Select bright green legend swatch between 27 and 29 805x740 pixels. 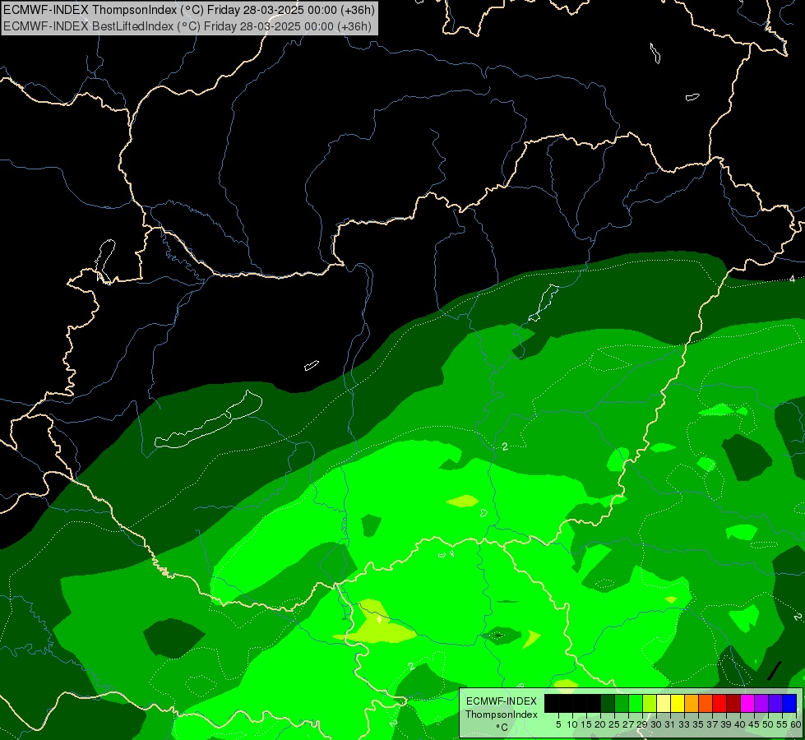(635, 703)
